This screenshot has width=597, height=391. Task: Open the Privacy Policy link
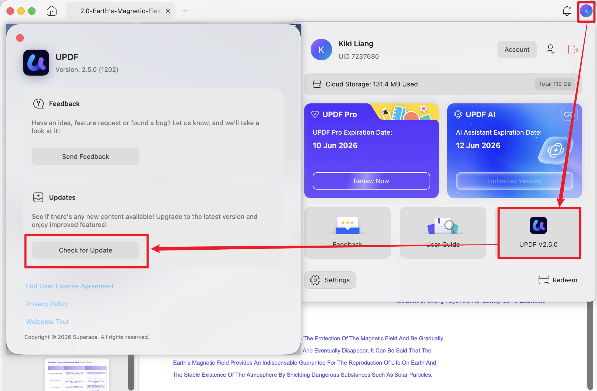47,304
